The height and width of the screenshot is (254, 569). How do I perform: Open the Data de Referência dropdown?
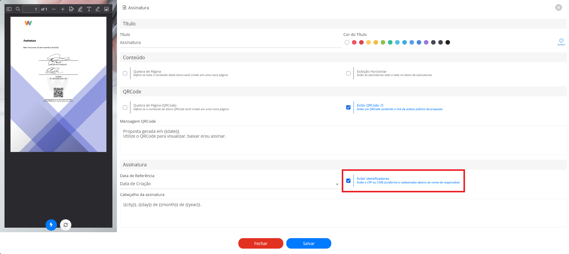coord(229,184)
